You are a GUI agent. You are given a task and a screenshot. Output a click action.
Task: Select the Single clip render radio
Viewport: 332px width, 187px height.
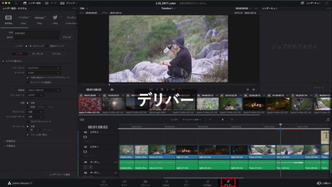(26, 46)
